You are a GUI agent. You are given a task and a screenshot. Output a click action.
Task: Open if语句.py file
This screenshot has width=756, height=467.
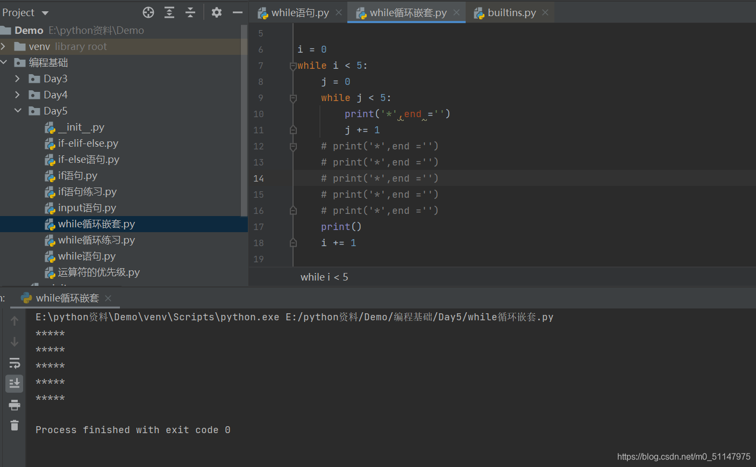pos(71,176)
